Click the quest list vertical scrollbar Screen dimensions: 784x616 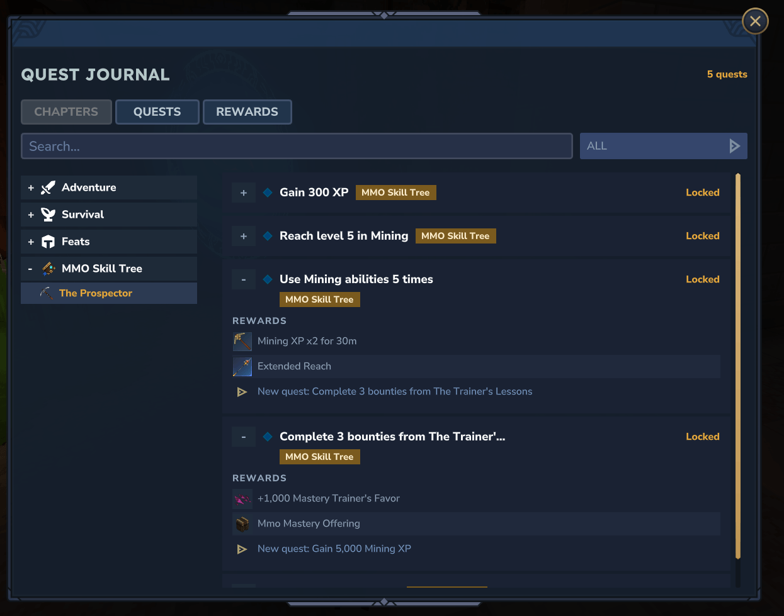click(738, 366)
